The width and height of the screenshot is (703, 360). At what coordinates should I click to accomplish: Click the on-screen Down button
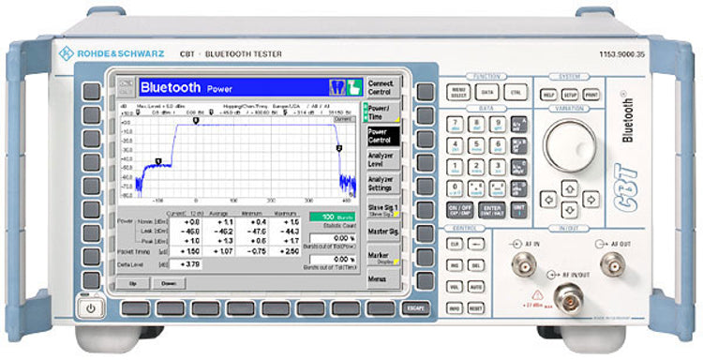[x=169, y=283]
